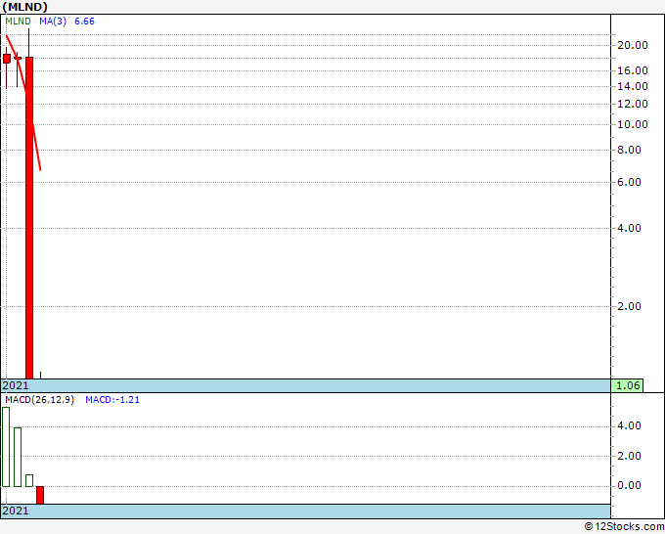Click the 6.66 moving average value
Image resolution: width=665 pixels, height=534 pixels.
84,22
